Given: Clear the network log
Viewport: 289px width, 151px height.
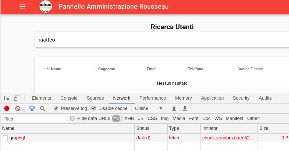Looking at the screenshot, I should click(18, 108).
